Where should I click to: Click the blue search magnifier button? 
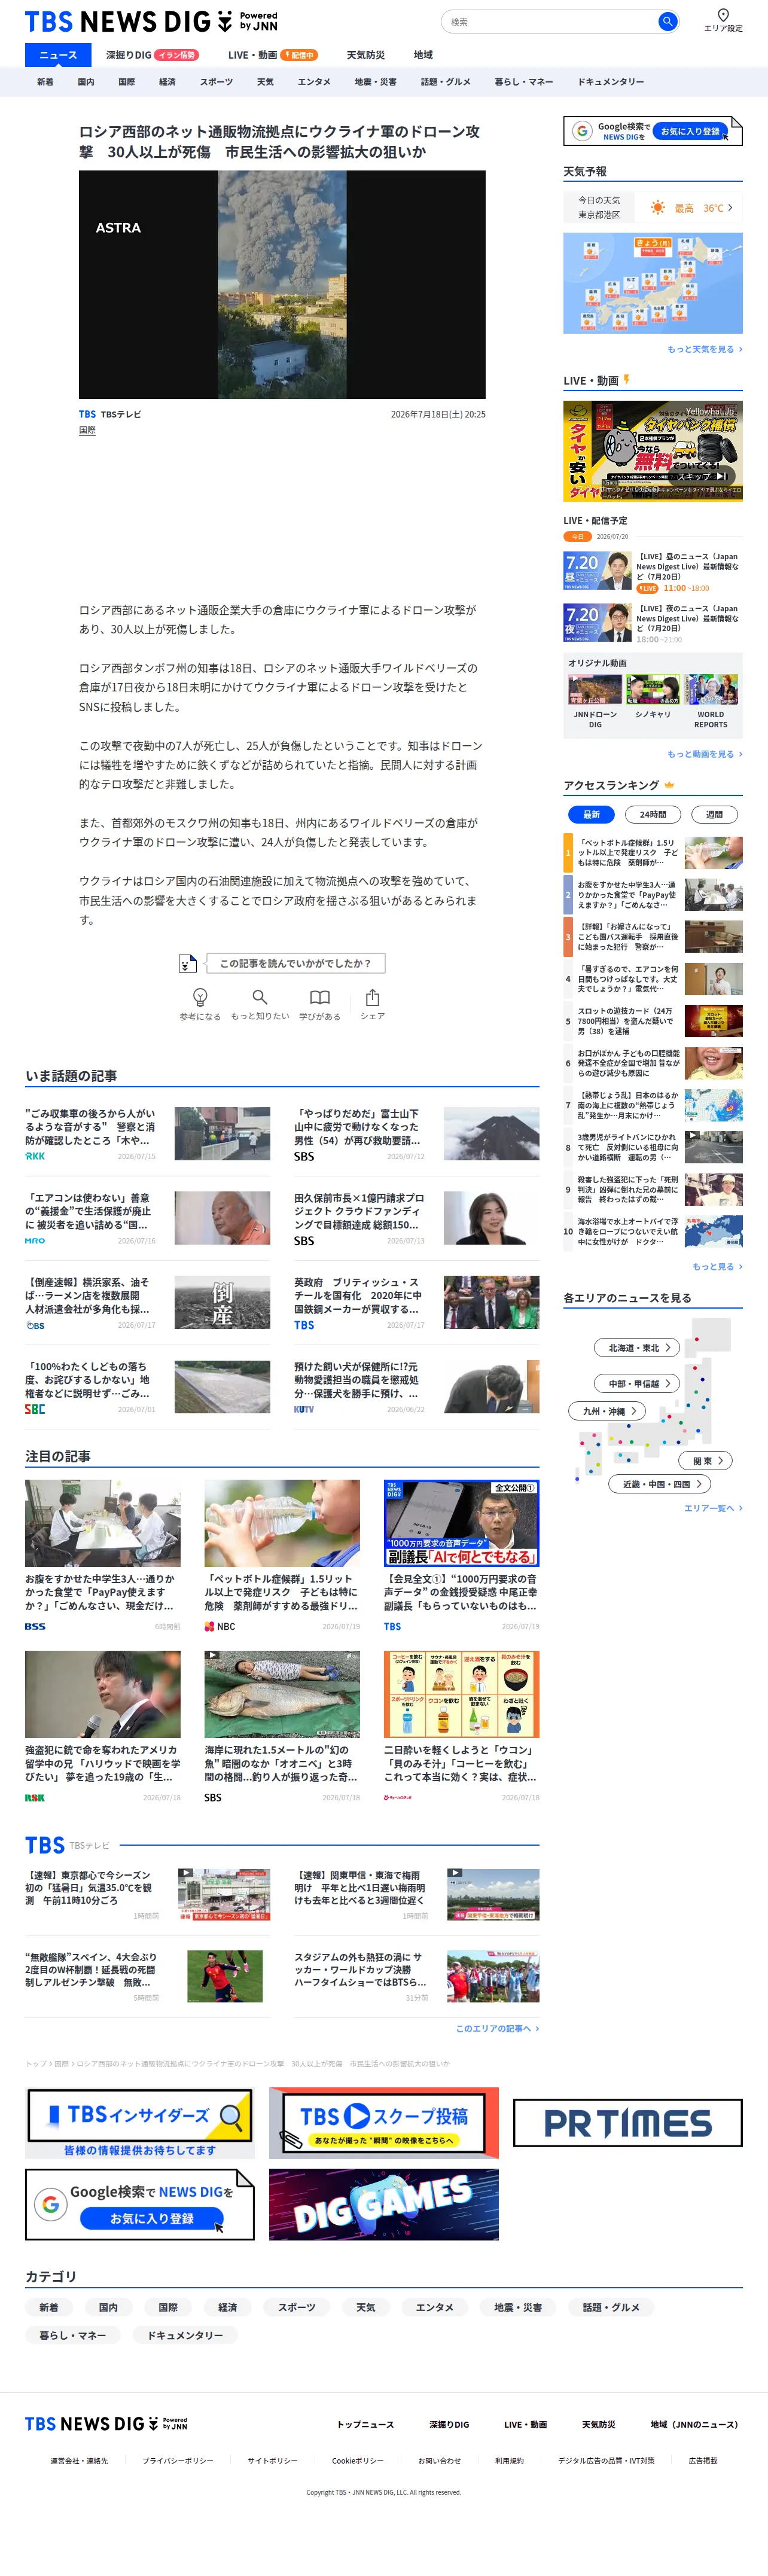(667, 21)
